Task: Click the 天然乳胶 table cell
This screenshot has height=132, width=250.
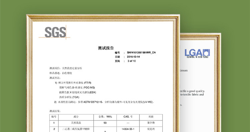Action: pos(76,123)
